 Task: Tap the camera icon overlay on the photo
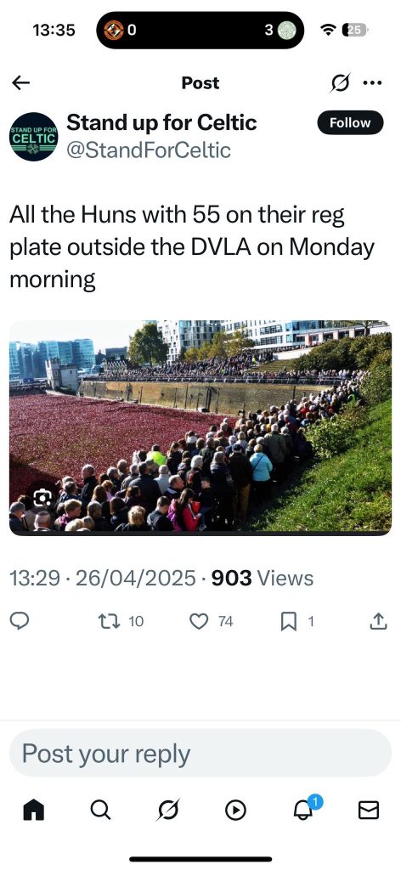click(x=42, y=498)
